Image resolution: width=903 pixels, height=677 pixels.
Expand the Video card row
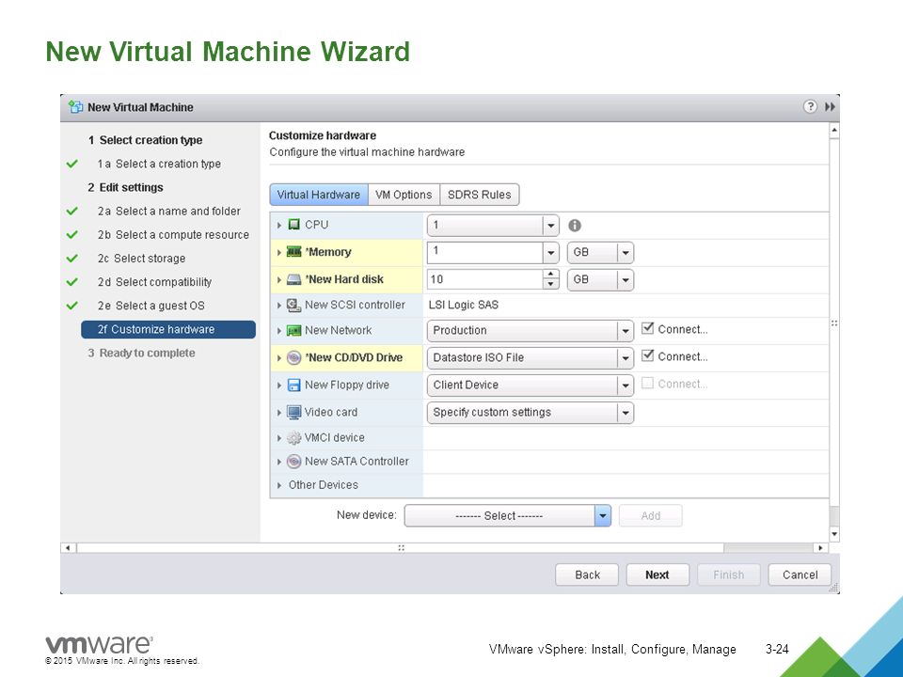pos(279,413)
